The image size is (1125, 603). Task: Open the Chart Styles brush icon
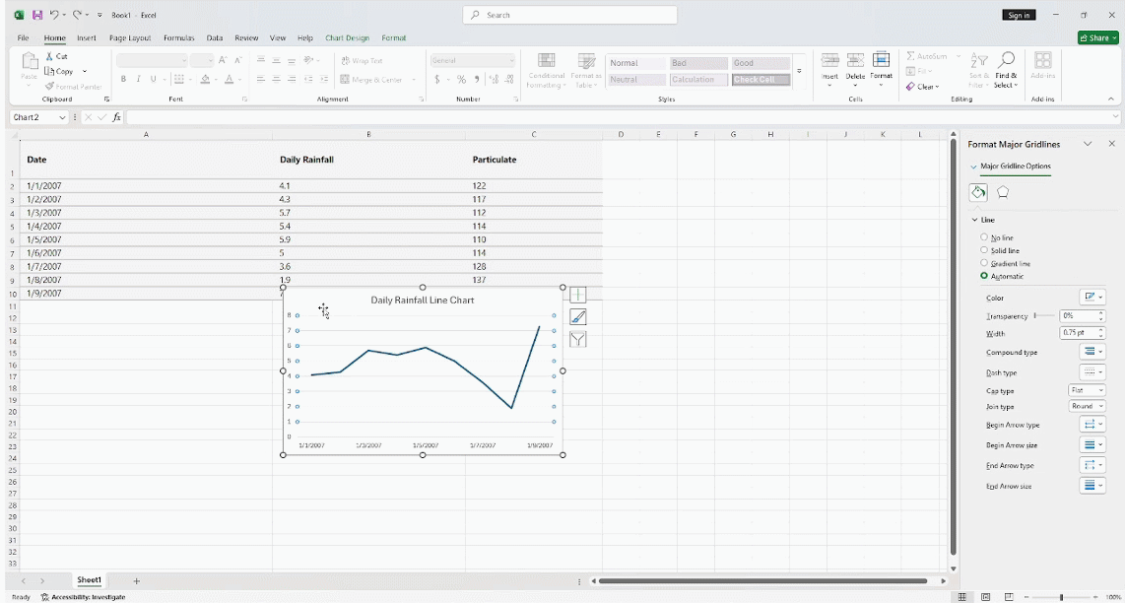pyautogui.click(x=577, y=316)
